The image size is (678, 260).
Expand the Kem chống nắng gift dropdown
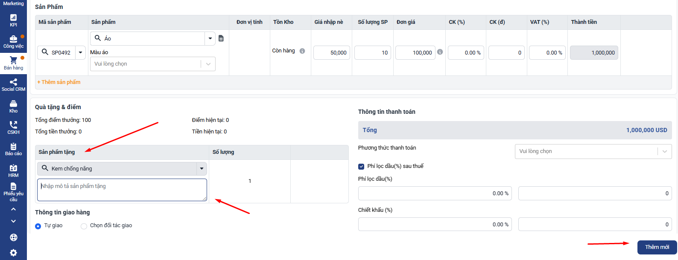202,169
